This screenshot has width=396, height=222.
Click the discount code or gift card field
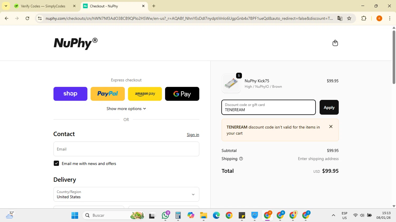(268, 107)
